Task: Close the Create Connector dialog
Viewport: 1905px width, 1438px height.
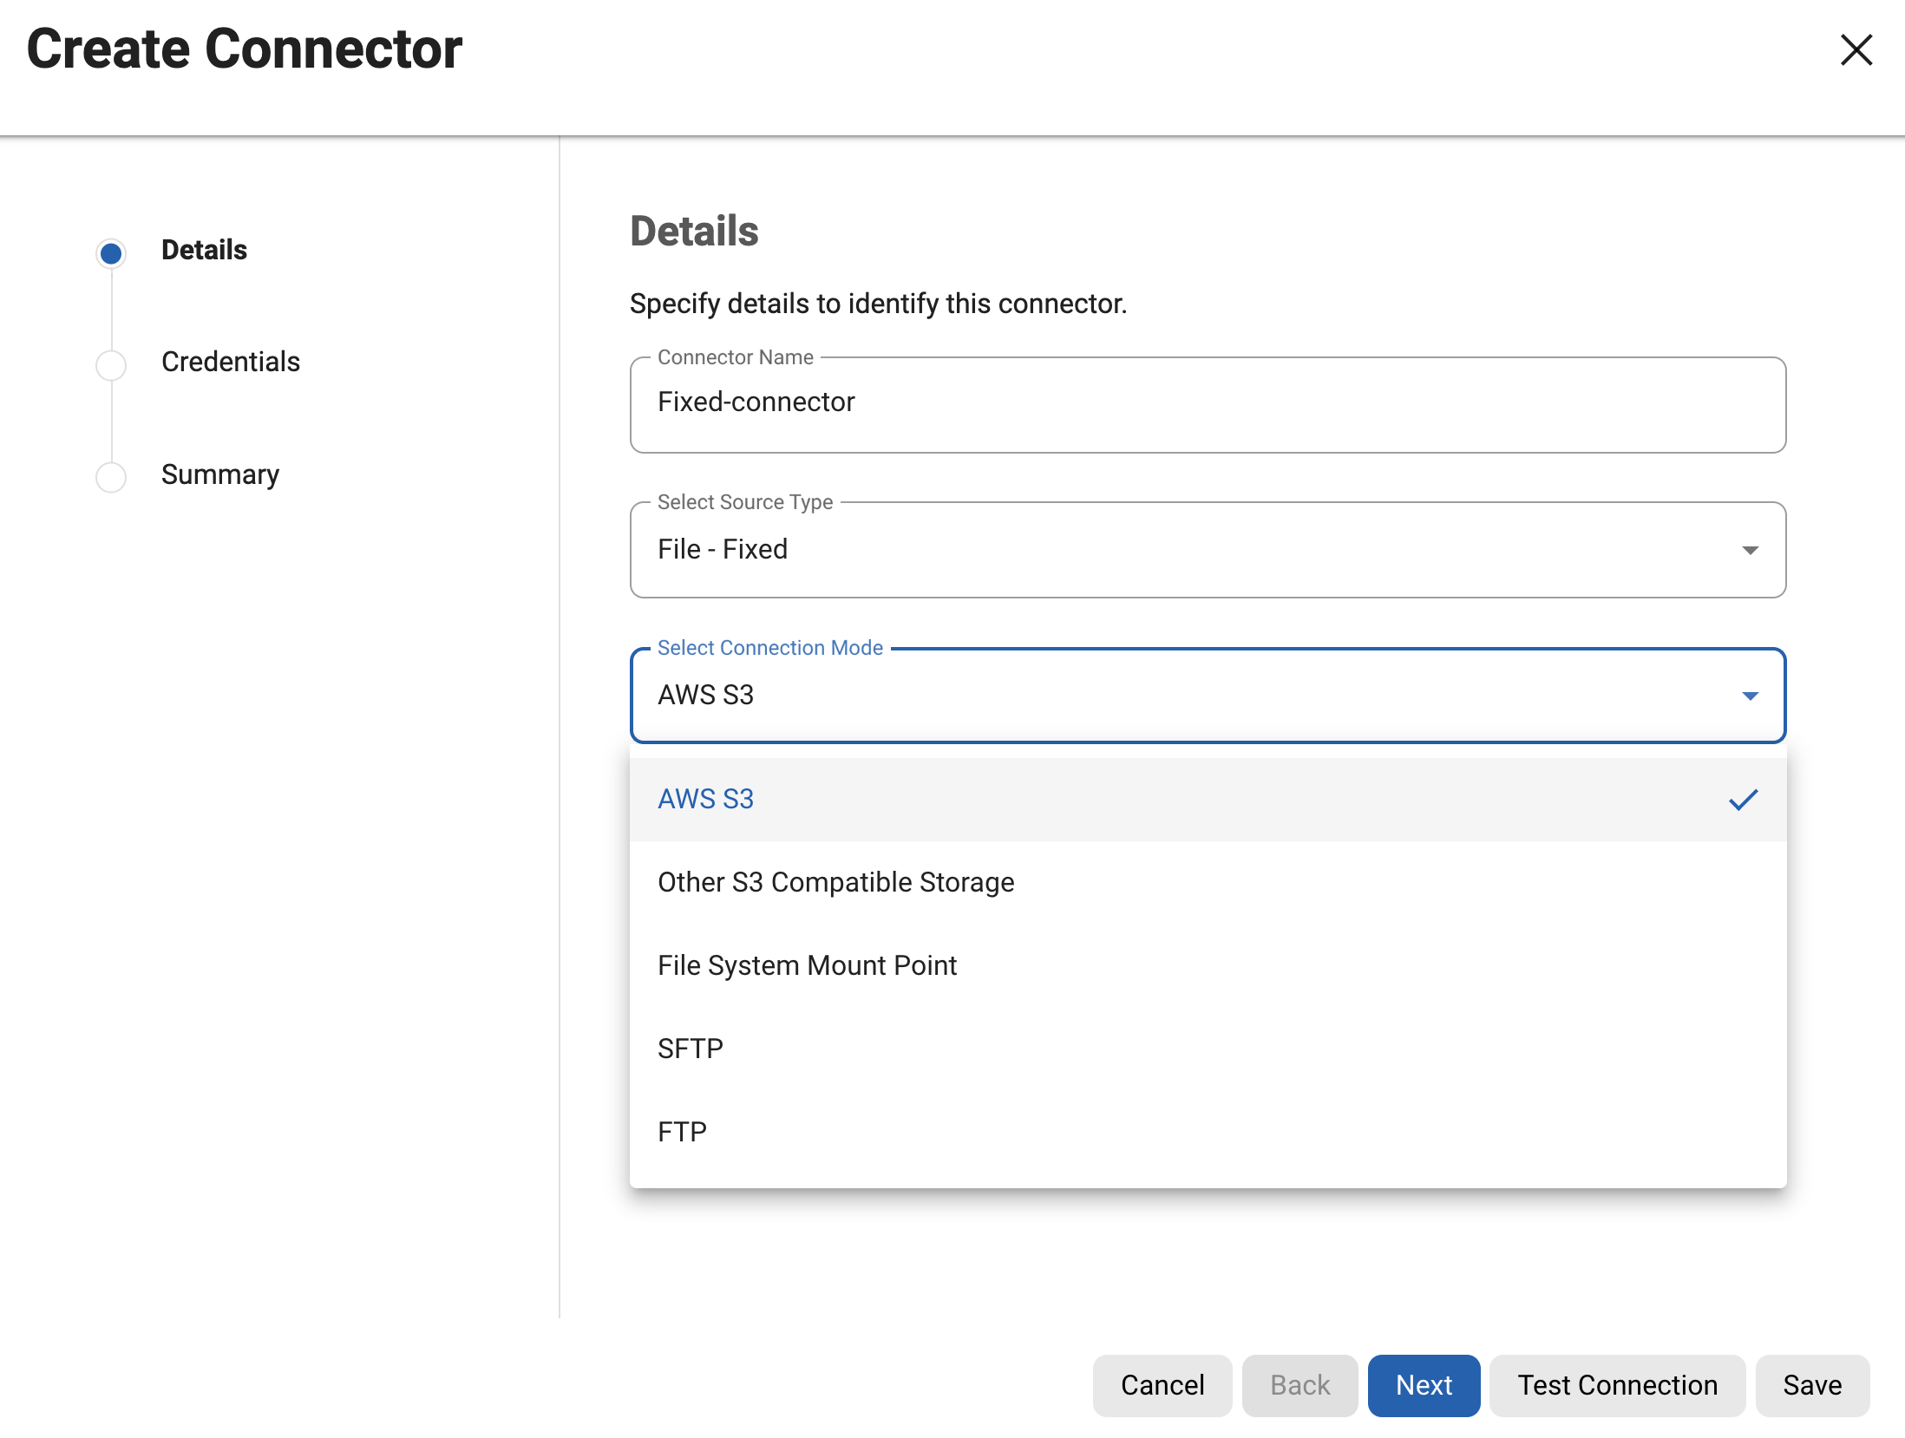Action: pos(1856,50)
